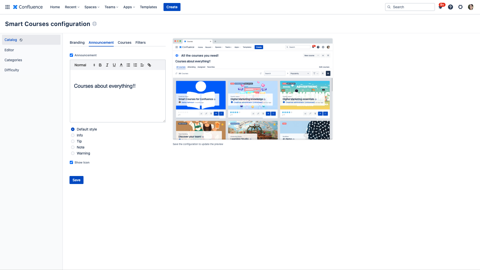Click the Create button
Viewport: 480px width, 270px height.
tap(172, 7)
